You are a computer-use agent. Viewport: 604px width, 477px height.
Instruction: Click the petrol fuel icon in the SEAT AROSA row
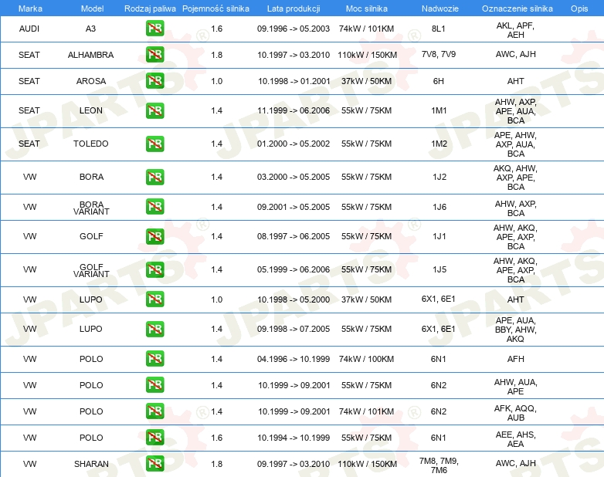coord(154,81)
